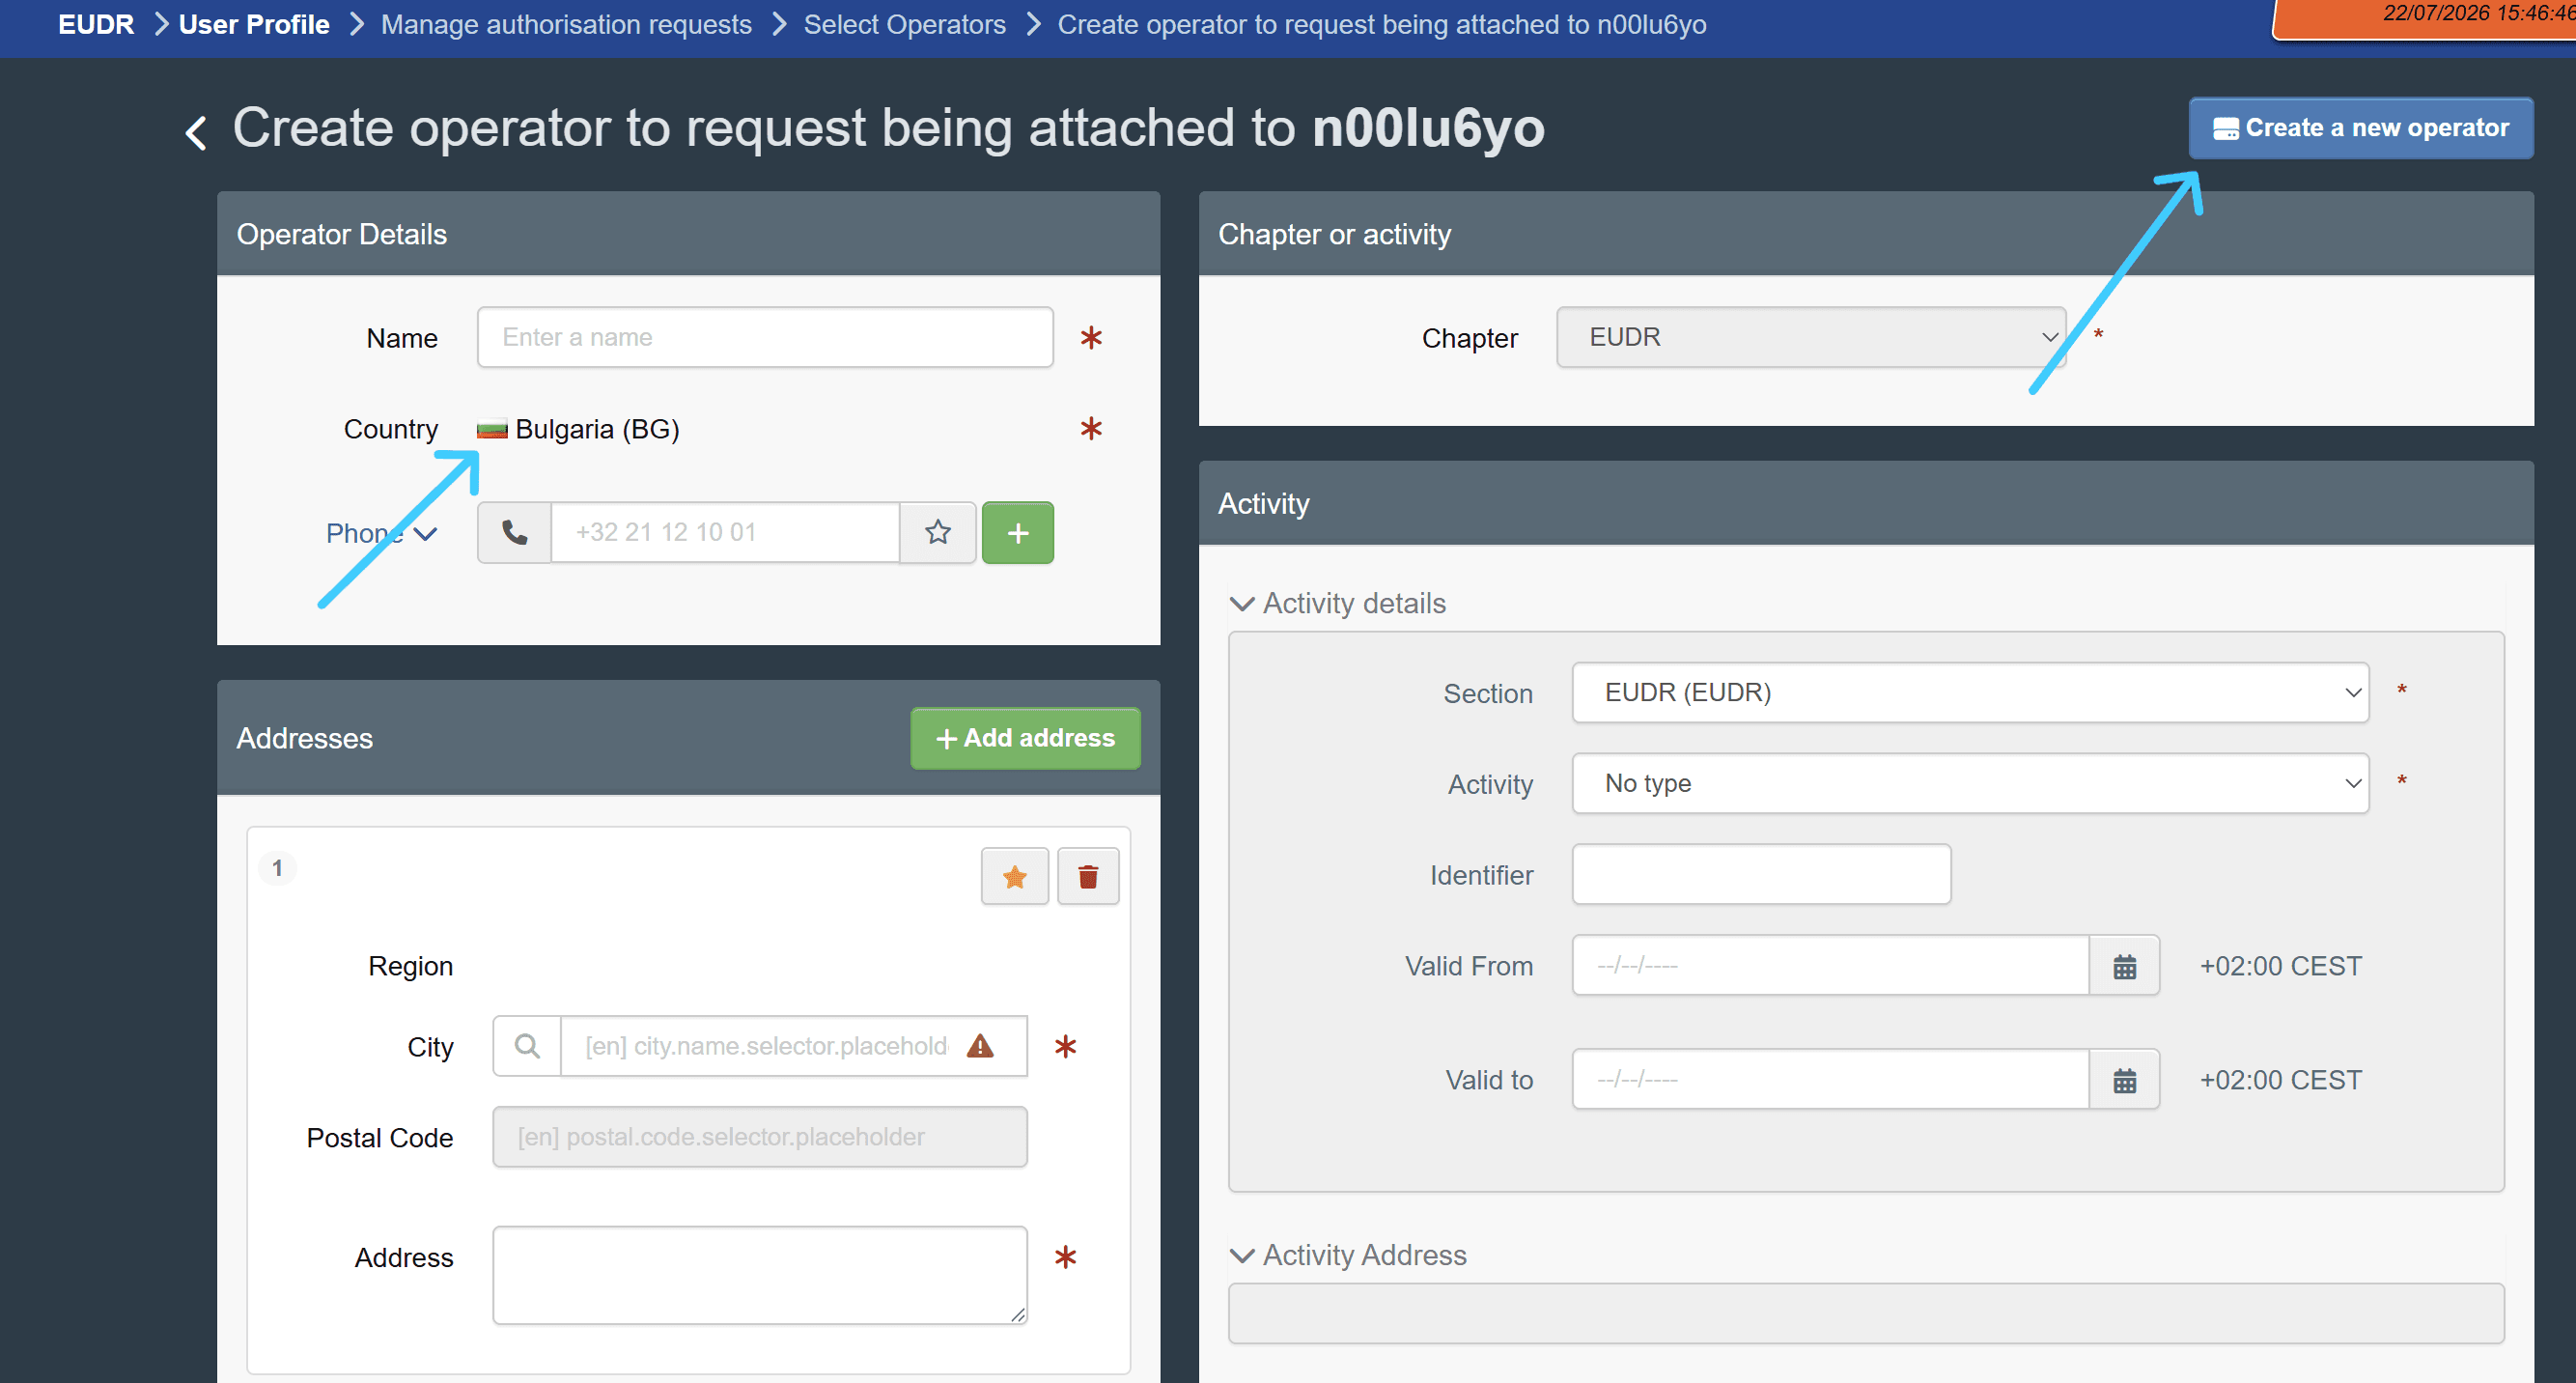Add another phone with green plus
Image resolution: width=2576 pixels, height=1383 pixels.
1017,532
